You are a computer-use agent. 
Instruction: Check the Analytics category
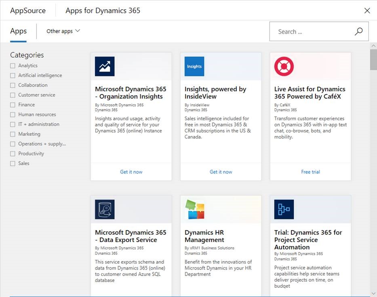coord(13,65)
